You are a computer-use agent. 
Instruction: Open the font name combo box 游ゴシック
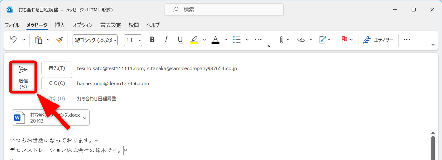coord(95,40)
